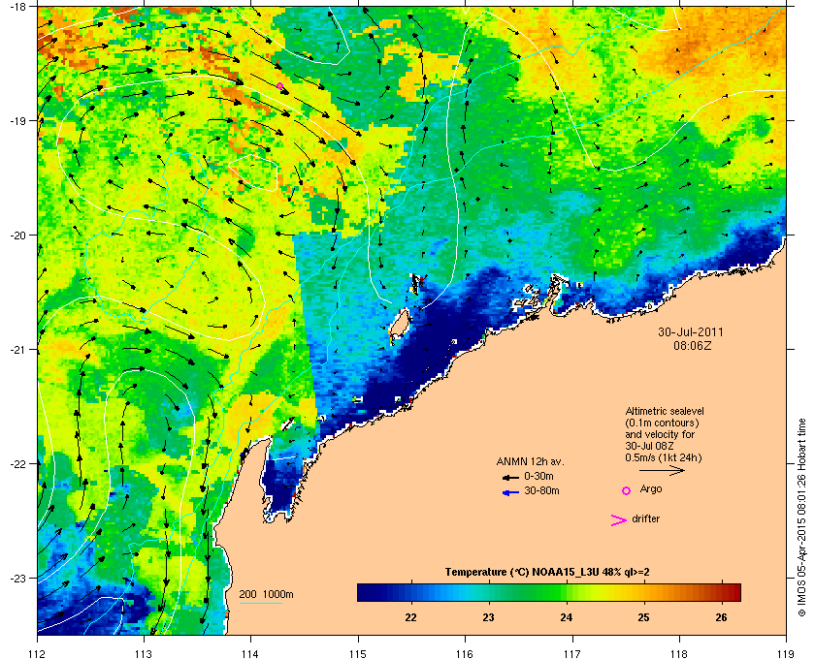815x659 pixels.
Task: Click the magenta circle icon in the Argo legend
Action: pos(627,490)
